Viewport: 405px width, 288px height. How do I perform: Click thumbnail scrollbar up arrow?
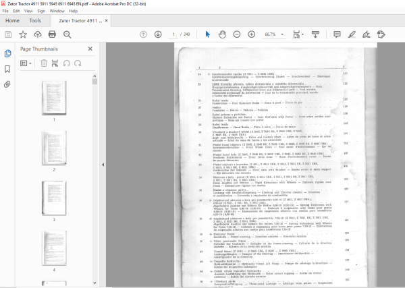(94, 76)
